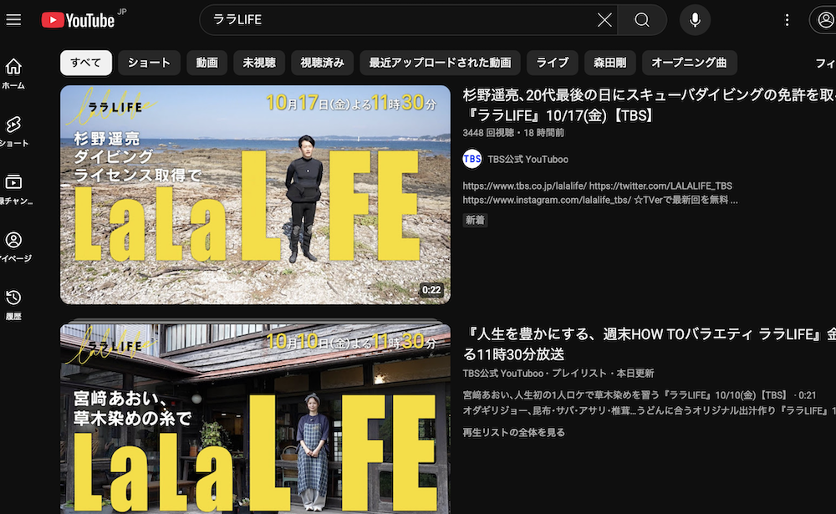This screenshot has height=514, width=836.
Task: Go to Home in sidebar
Action: 13,73
